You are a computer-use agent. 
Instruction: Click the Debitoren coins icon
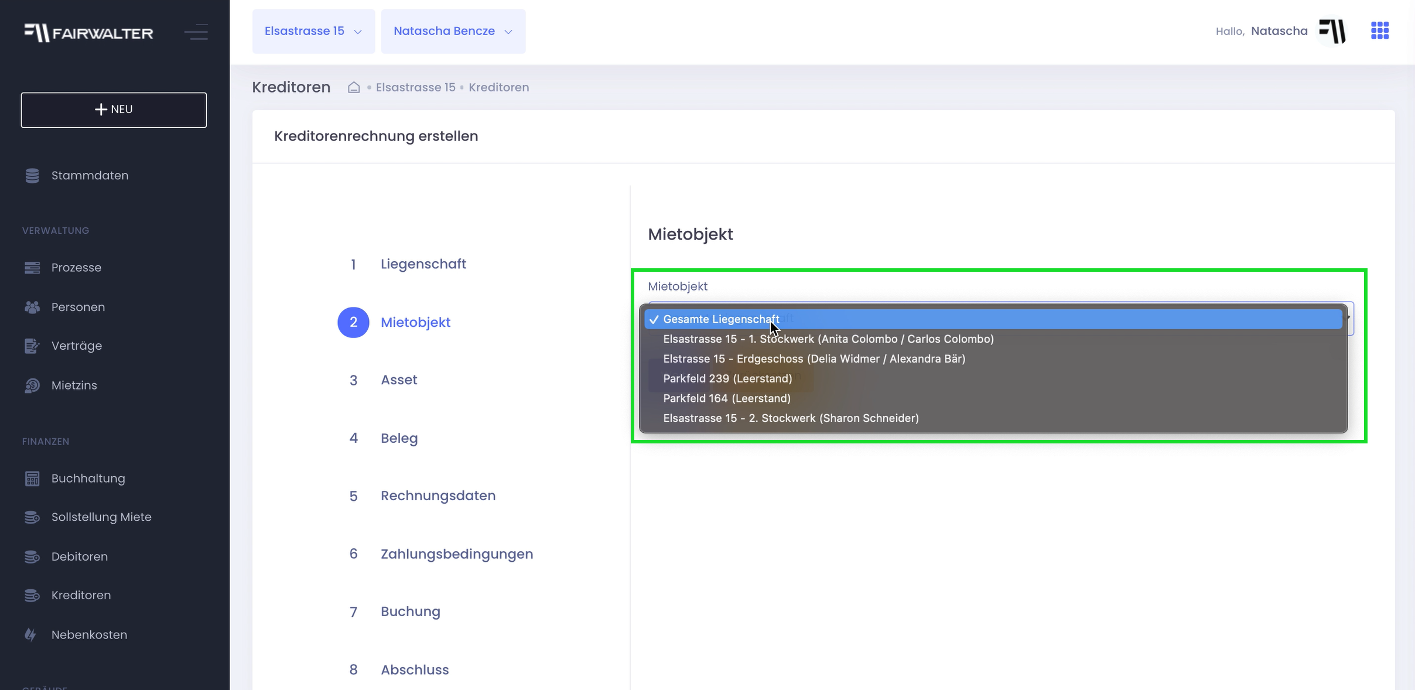pyautogui.click(x=32, y=556)
